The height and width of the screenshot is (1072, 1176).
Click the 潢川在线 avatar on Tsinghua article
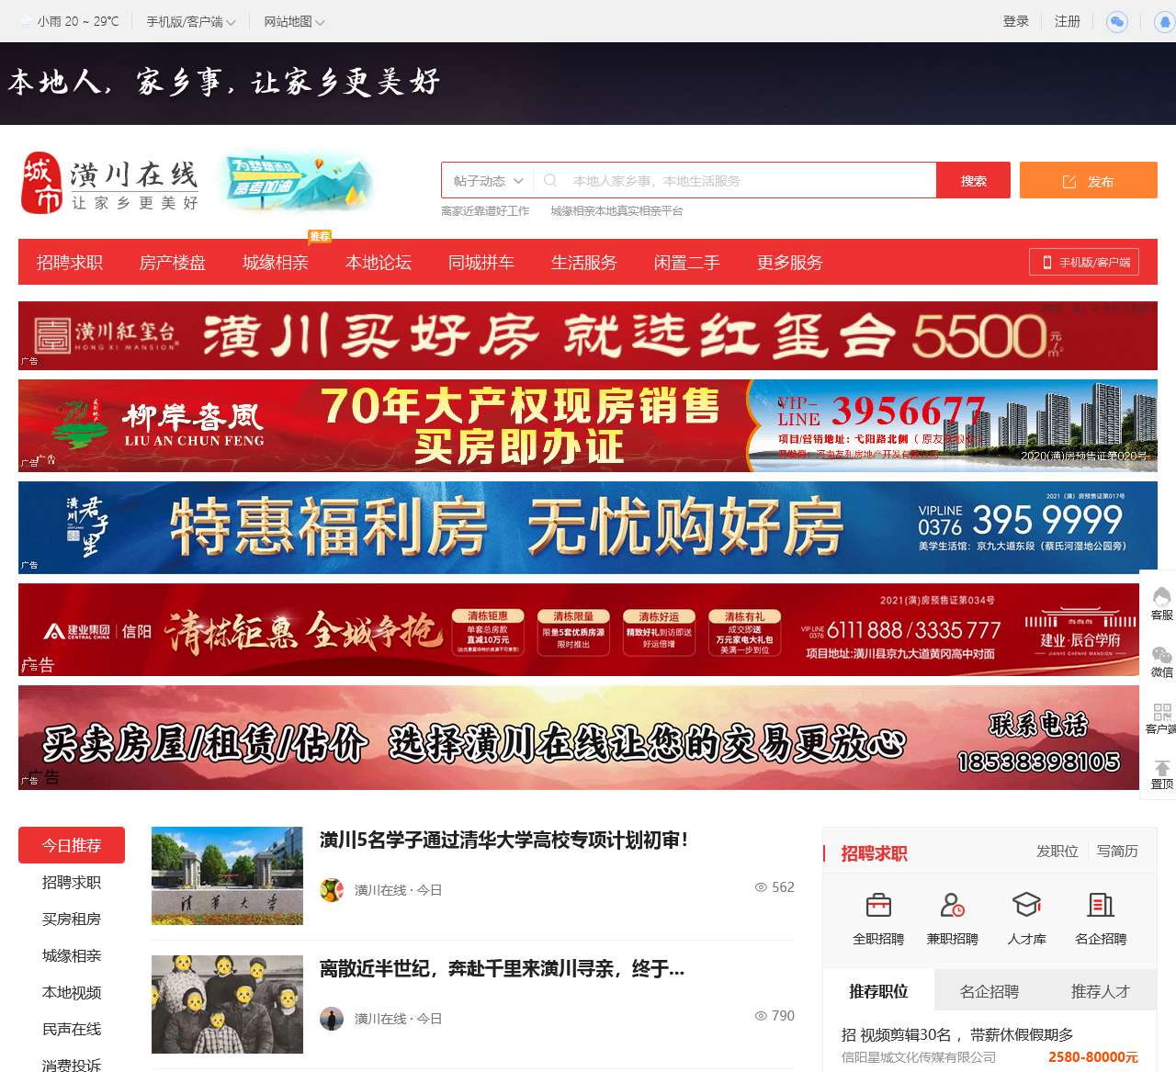pyautogui.click(x=332, y=889)
